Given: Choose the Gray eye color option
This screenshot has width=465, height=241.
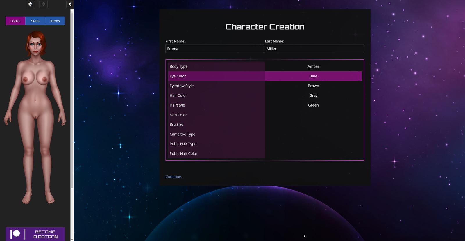Looking at the screenshot, I should 313,95.
